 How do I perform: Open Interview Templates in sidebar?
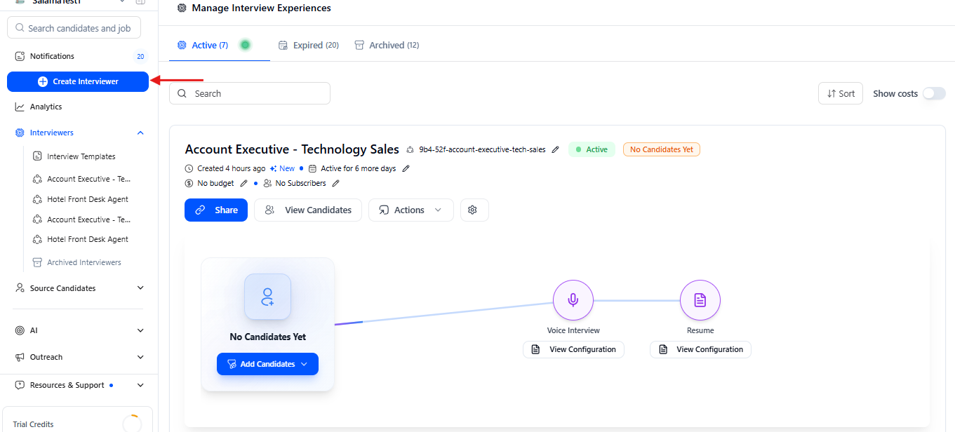coord(81,156)
